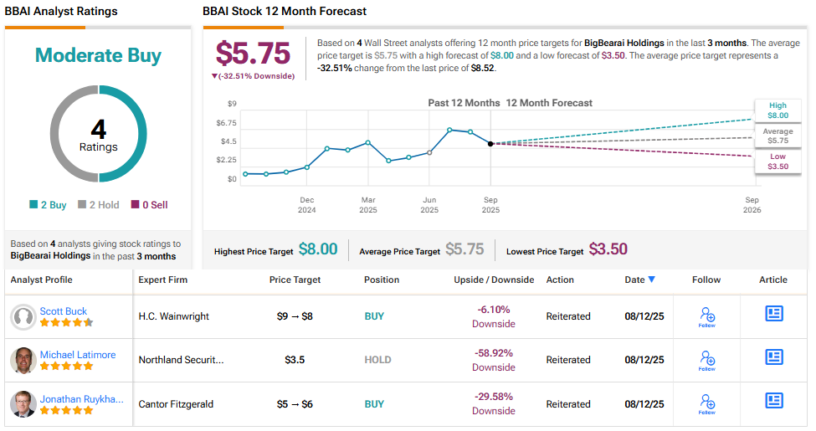Click the teal Buy legend swatch
Screen dimensions: 816x431
point(33,205)
